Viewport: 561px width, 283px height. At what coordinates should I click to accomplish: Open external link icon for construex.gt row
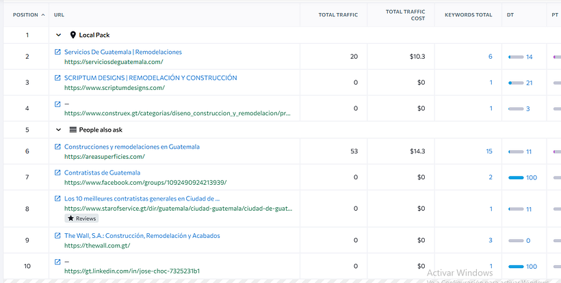[57, 104]
